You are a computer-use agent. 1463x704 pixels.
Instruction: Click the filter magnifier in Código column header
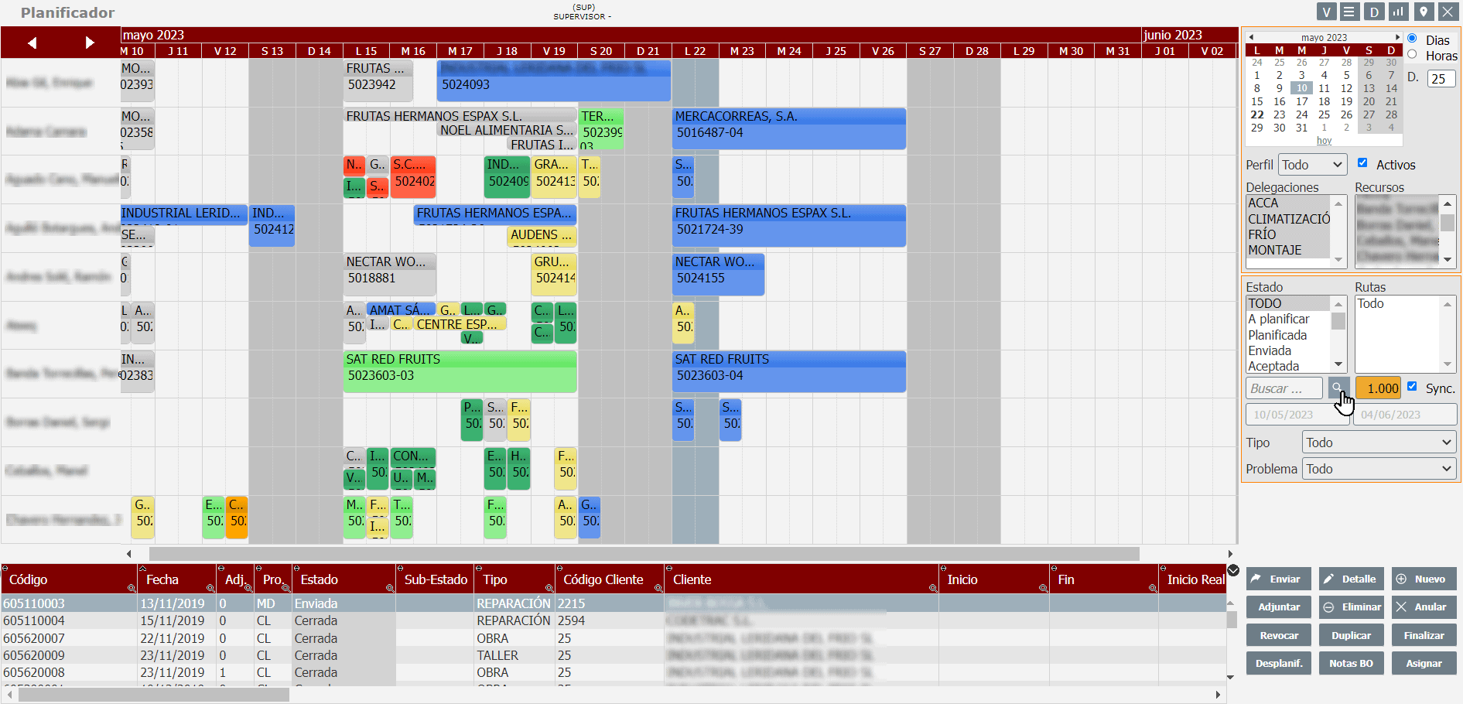coord(131,589)
